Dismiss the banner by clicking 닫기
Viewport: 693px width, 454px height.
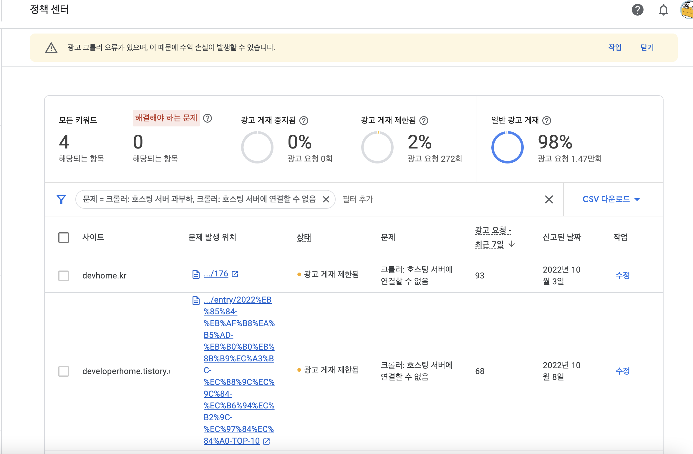pyautogui.click(x=647, y=48)
